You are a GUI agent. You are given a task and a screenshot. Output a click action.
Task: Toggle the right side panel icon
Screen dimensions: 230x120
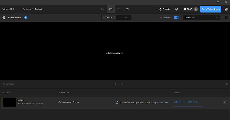pyautogui.click(x=226, y=9)
